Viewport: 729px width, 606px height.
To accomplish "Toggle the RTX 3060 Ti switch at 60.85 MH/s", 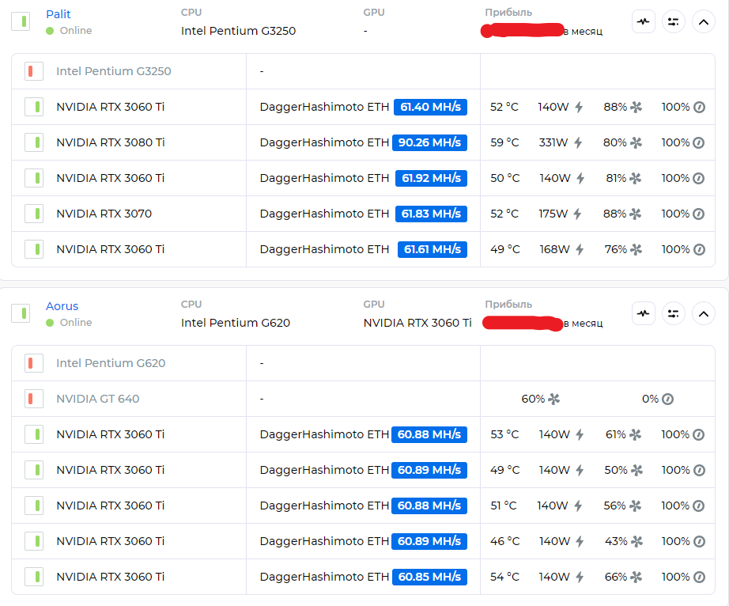I will pos(34,577).
